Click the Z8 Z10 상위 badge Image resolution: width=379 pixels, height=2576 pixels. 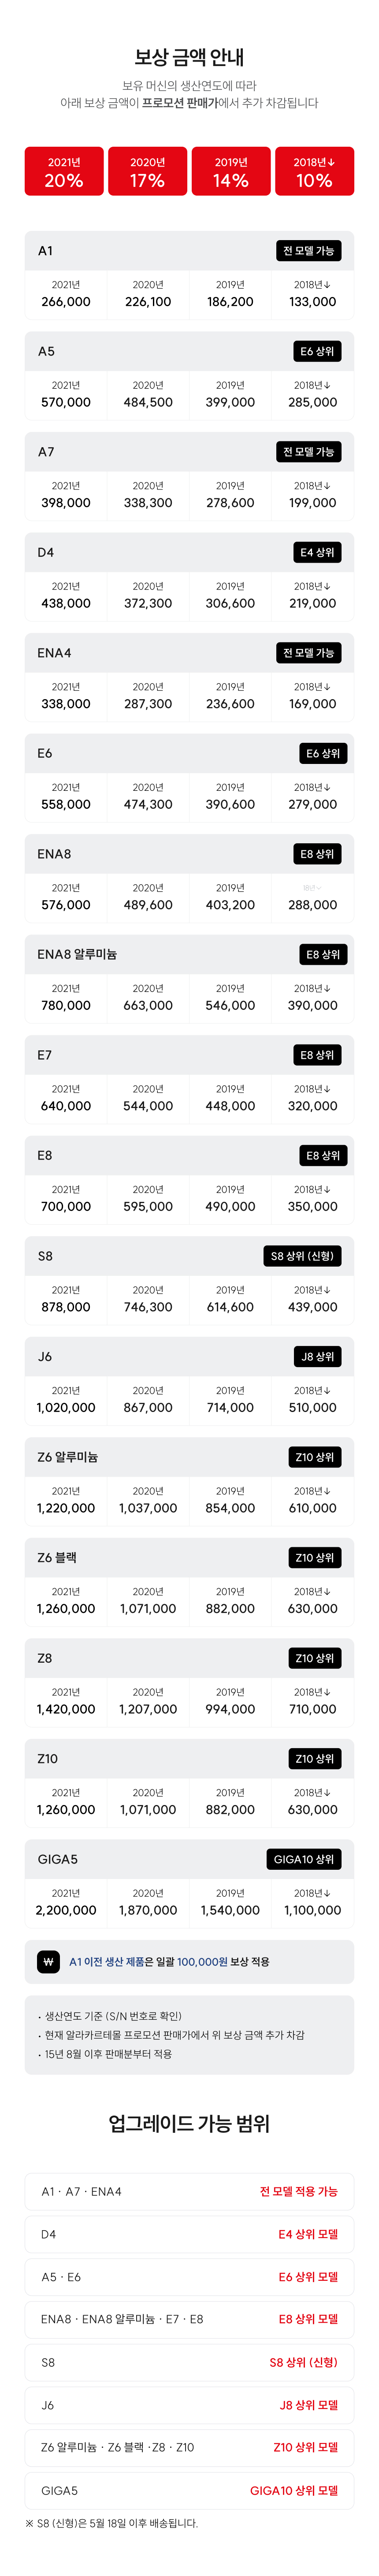coord(314,1657)
